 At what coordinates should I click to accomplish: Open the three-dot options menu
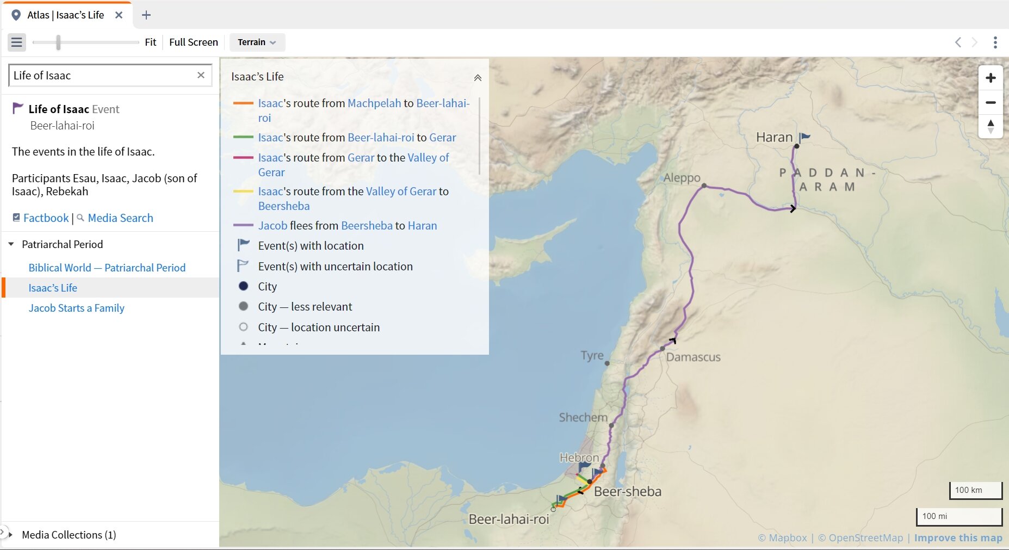point(996,42)
